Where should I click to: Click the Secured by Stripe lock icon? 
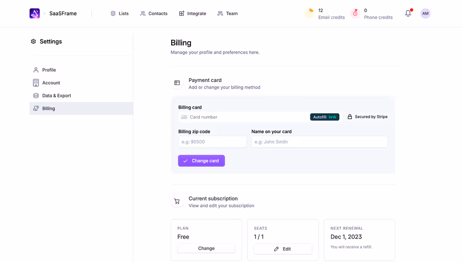(x=350, y=117)
